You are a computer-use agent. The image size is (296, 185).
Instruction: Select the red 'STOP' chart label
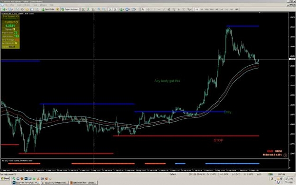click(x=218, y=140)
